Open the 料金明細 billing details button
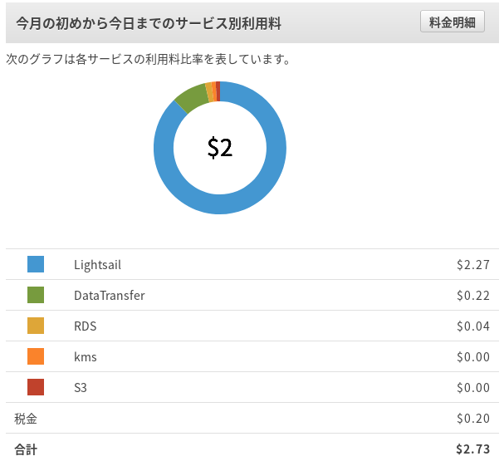Image resolution: width=504 pixels, height=466 pixels. (453, 22)
